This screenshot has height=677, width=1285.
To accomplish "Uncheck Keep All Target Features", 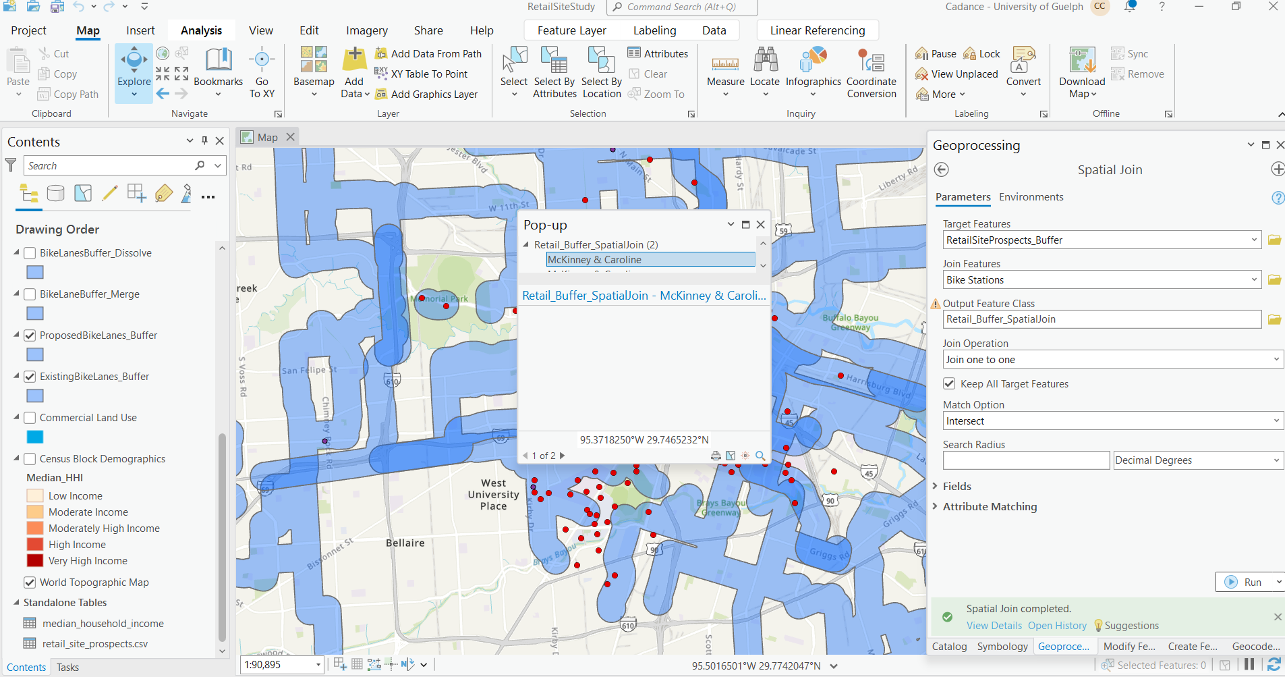I will coord(949,383).
